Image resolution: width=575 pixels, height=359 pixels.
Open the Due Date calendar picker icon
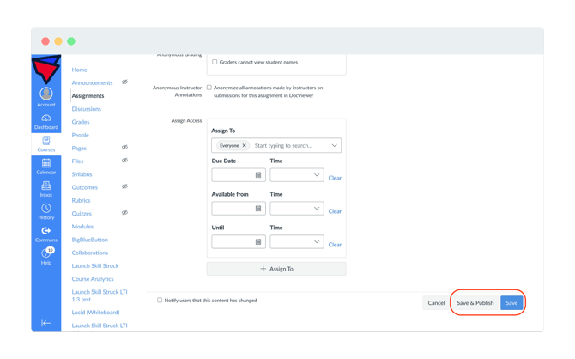click(x=258, y=175)
